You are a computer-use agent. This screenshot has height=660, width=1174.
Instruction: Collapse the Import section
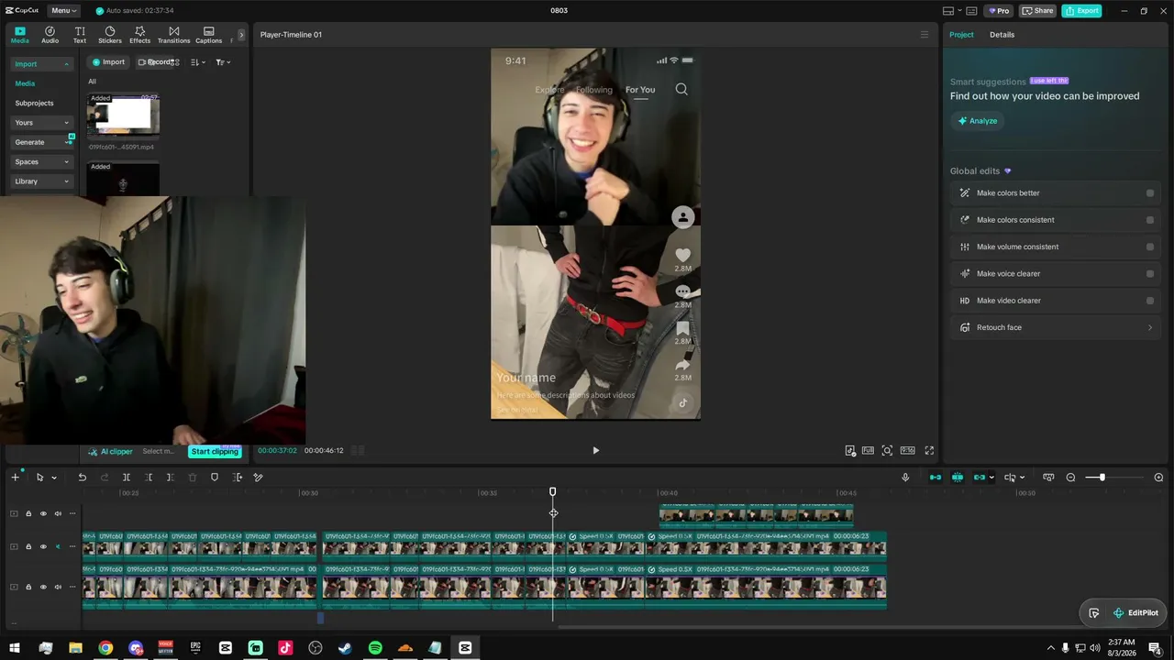42,64
